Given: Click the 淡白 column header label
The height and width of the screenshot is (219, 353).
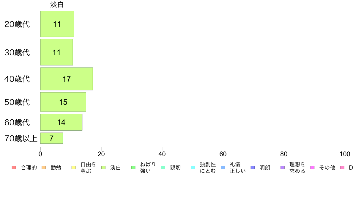Looking at the screenshot, I should pyautogui.click(x=57, y=4).
